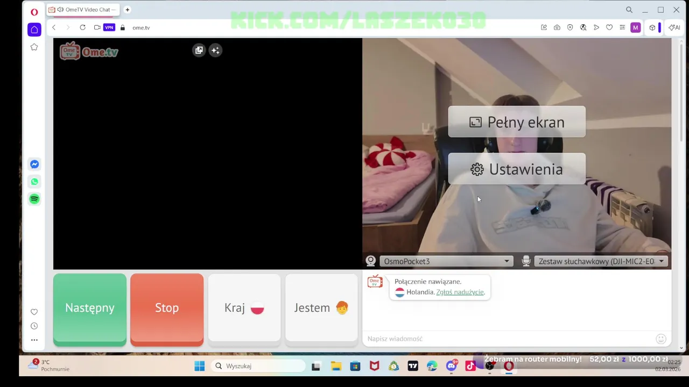Open Task View on taskbar
Image resolution: width=689 pixels, height=387 pixels.
pos(316,366)
